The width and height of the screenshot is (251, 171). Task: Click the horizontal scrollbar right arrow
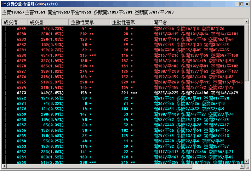pos(242,166)
